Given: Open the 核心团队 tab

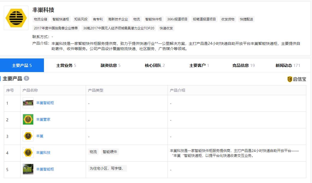Looking at the screenshot, I should pos(154,65).
